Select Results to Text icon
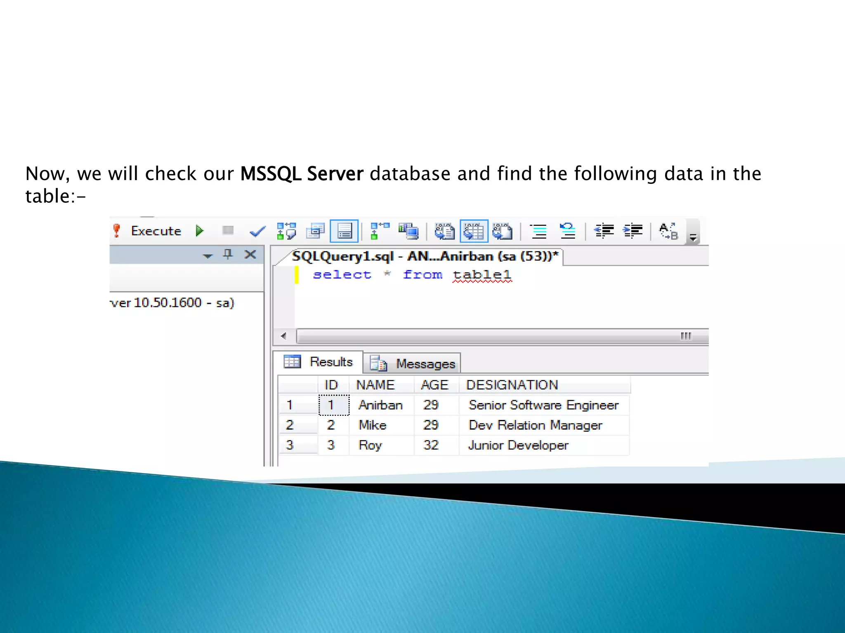845x633 pixels. [445, 231]
